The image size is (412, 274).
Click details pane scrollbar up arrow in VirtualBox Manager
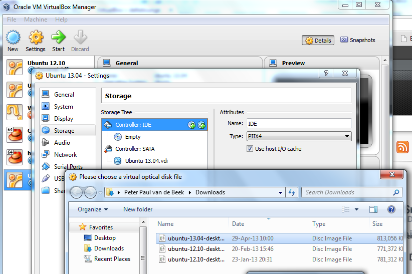point(385,60)
